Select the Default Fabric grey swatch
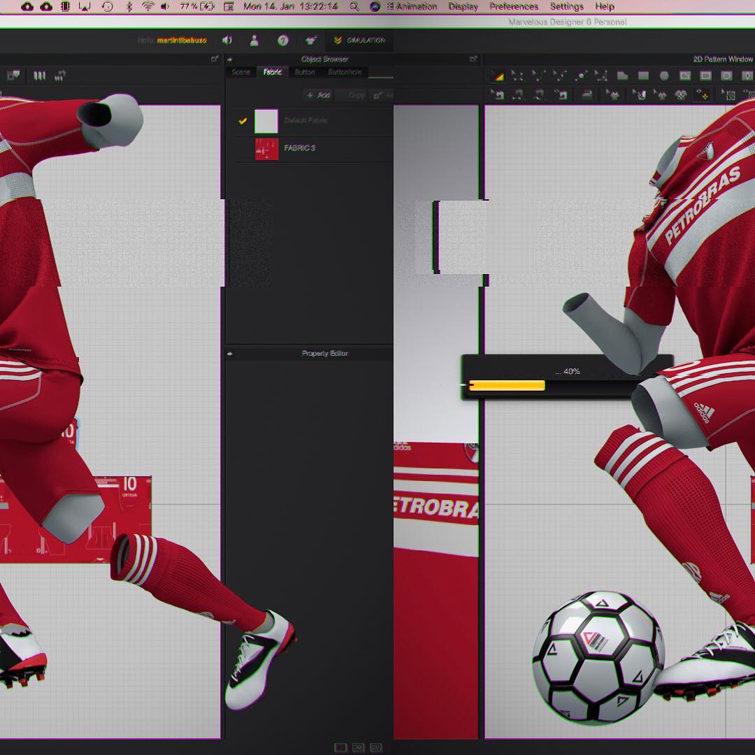Screen dimensions: 755x755 click(x=266, y=121)
